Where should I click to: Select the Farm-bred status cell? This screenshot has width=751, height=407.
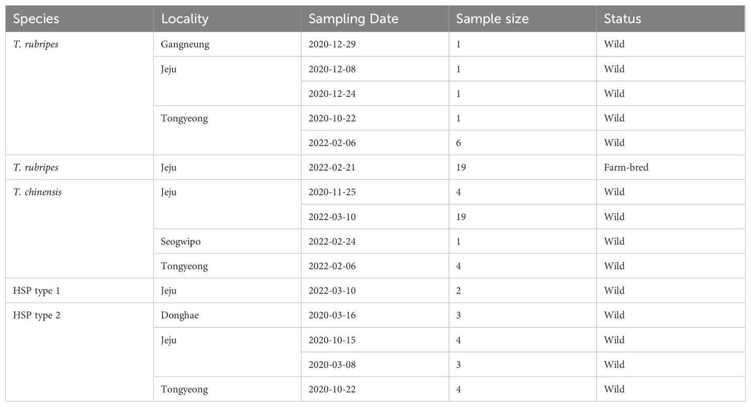tap(671, 168)
